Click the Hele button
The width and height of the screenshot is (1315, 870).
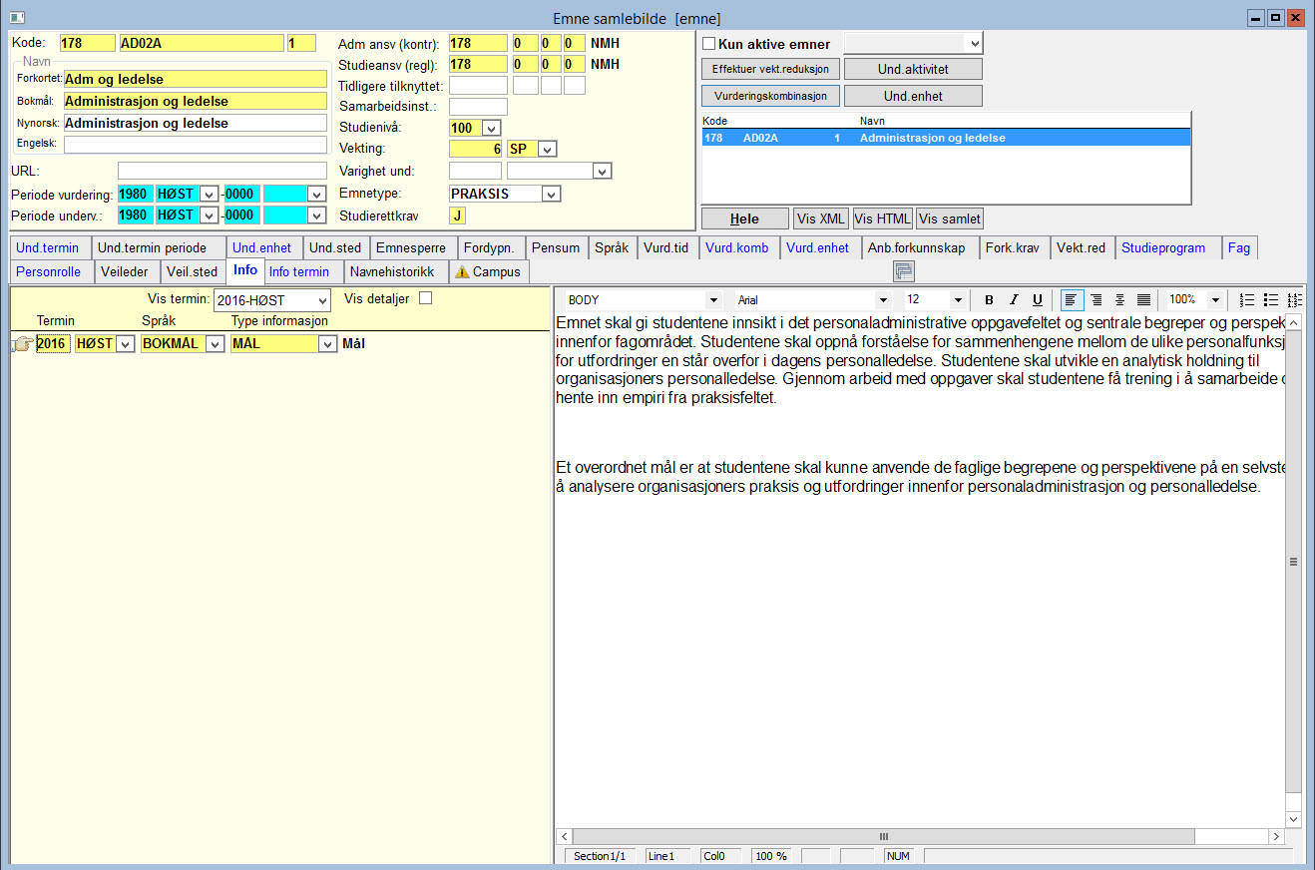(x=744, y=219)
